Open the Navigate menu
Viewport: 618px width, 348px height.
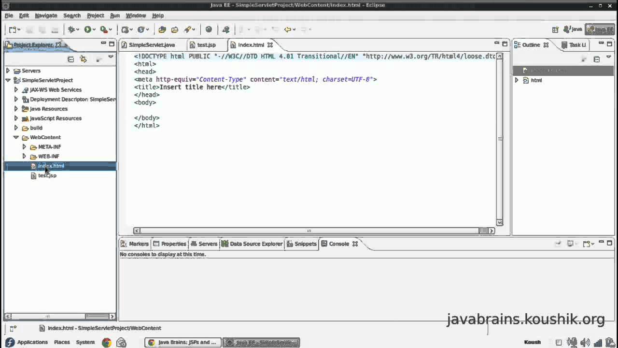click(46, 15)
